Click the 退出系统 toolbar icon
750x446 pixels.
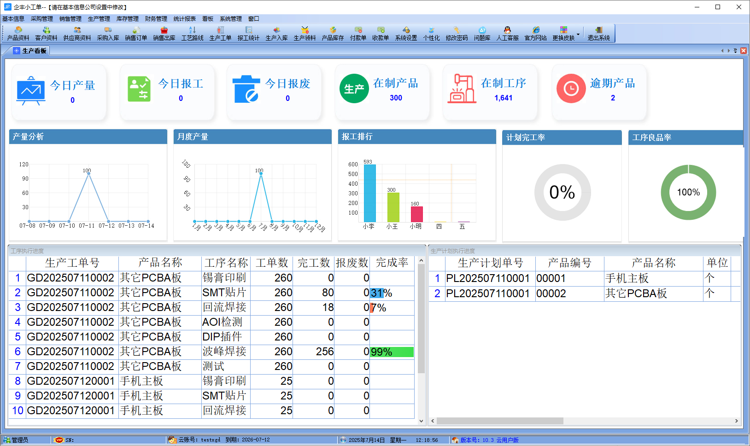[x=598, y=34]
